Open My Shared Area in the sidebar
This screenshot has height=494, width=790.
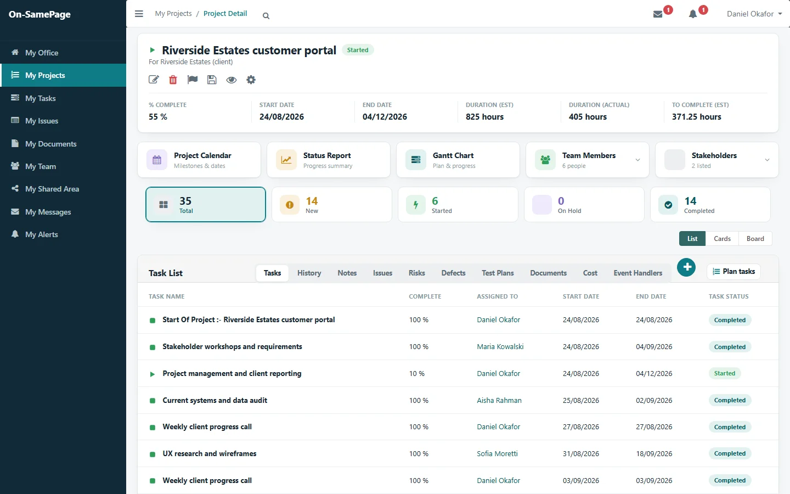pos(63,189)
